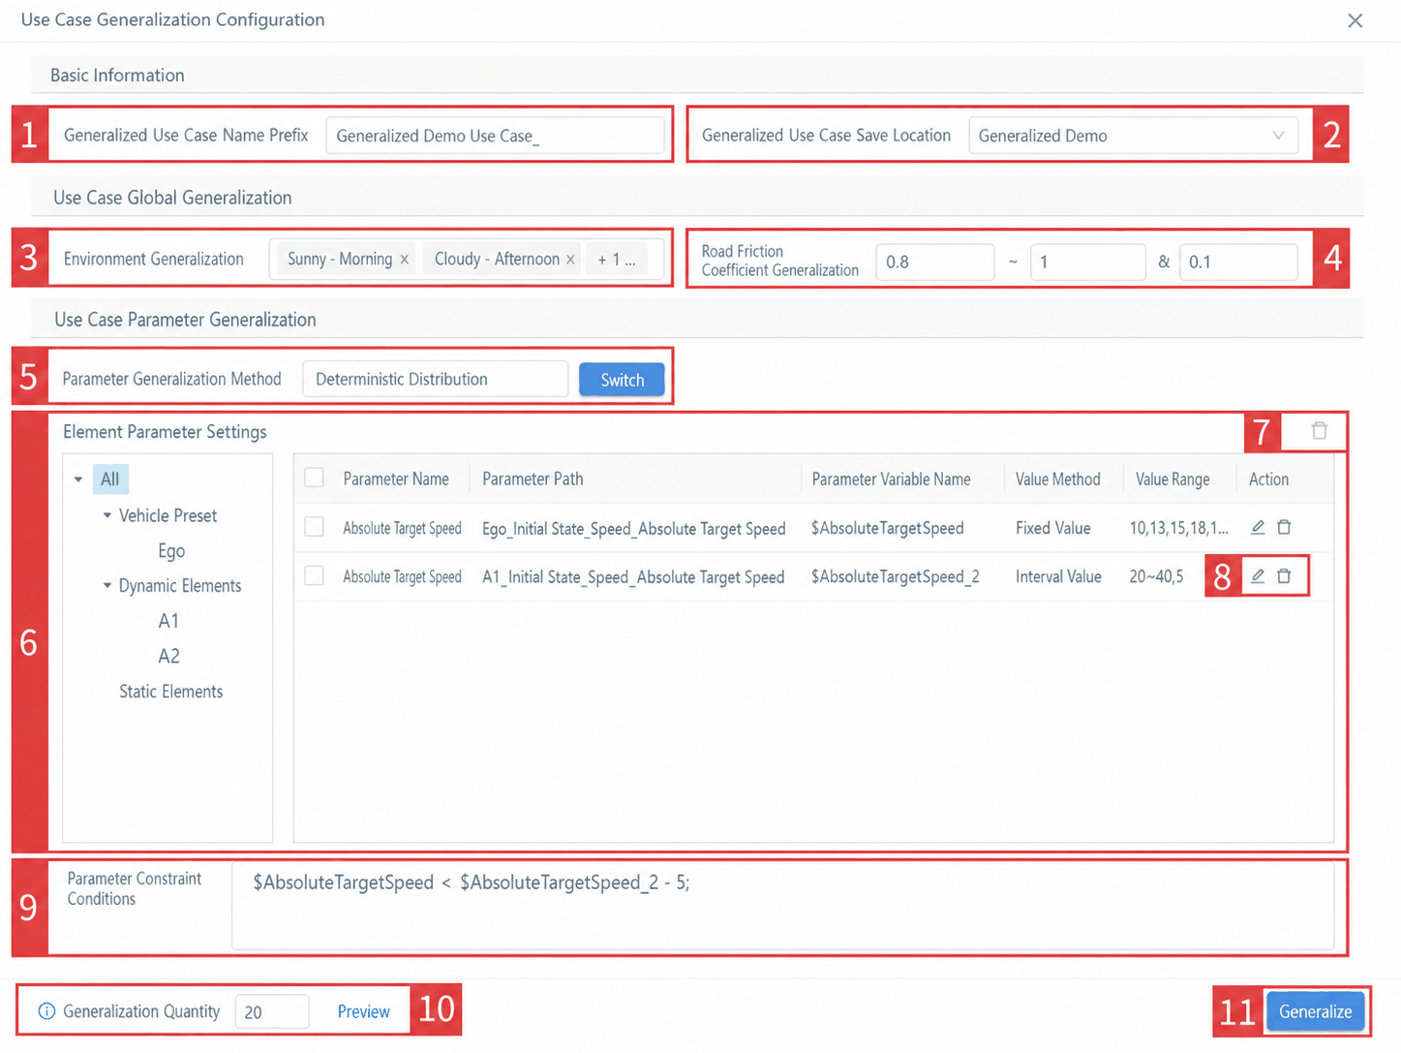This screenshot has height=1053, width=1401.
Task: Click the Value Range column header
Action: pos(1173,479)
